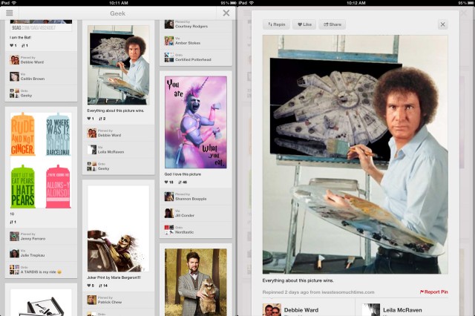Open Jenny Ferraro's profile row
The width and height of the screenshot is (475, 316).
point(41,237)
